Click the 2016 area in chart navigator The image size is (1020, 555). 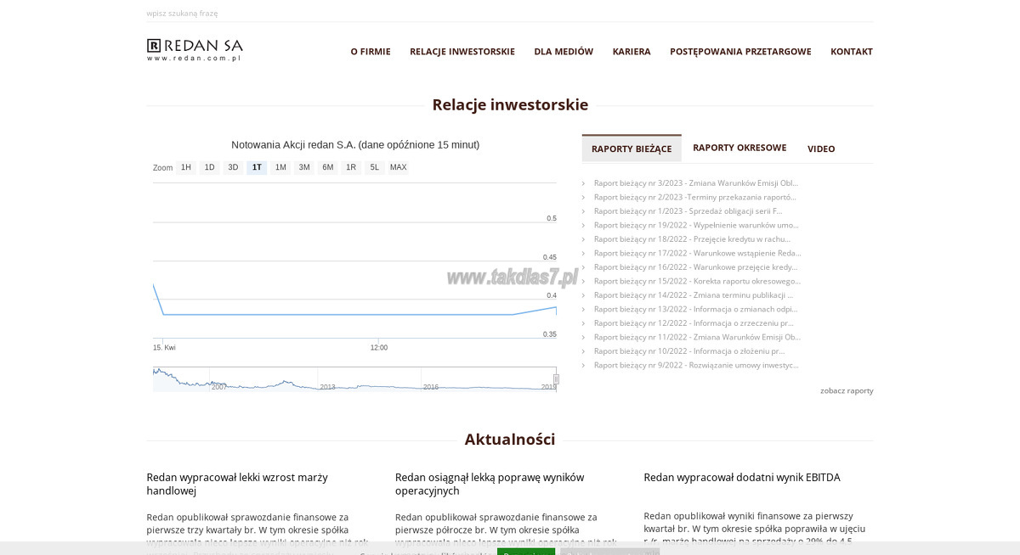click(x=431, y=387)
